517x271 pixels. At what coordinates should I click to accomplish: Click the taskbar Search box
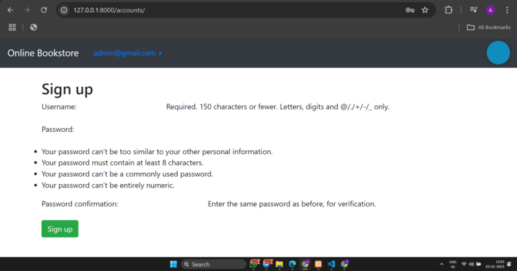pos(213,264)
